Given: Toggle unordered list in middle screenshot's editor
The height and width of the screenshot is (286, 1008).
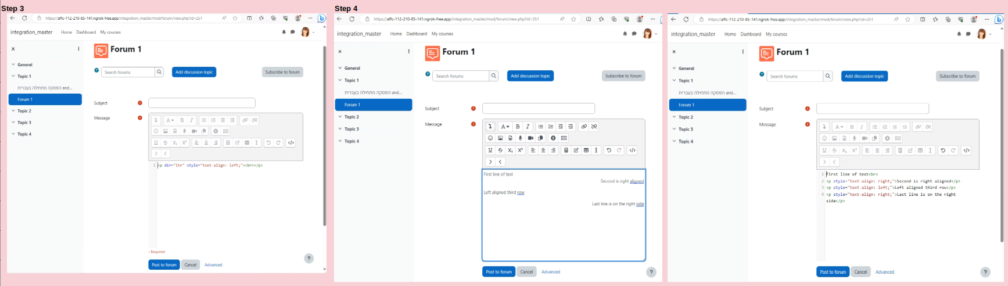Looking at the screenshot, I should tap(540, 127).
